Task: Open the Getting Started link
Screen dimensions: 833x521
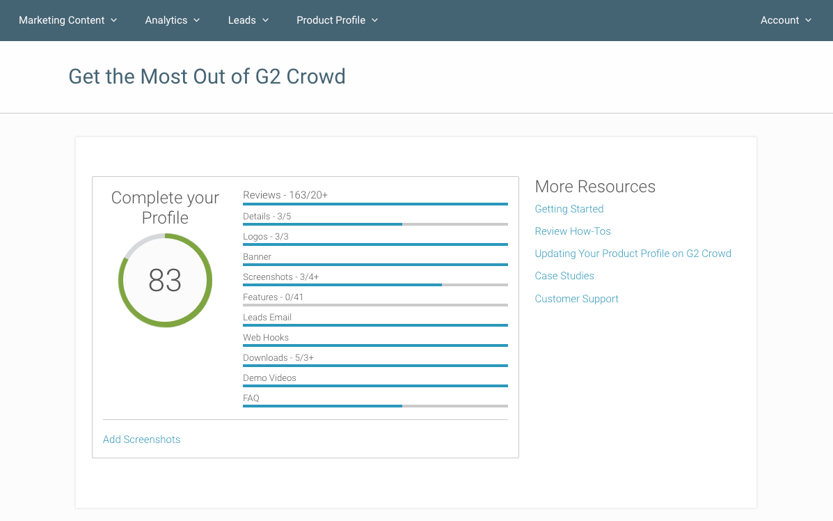Action: [x=569, y=209]
